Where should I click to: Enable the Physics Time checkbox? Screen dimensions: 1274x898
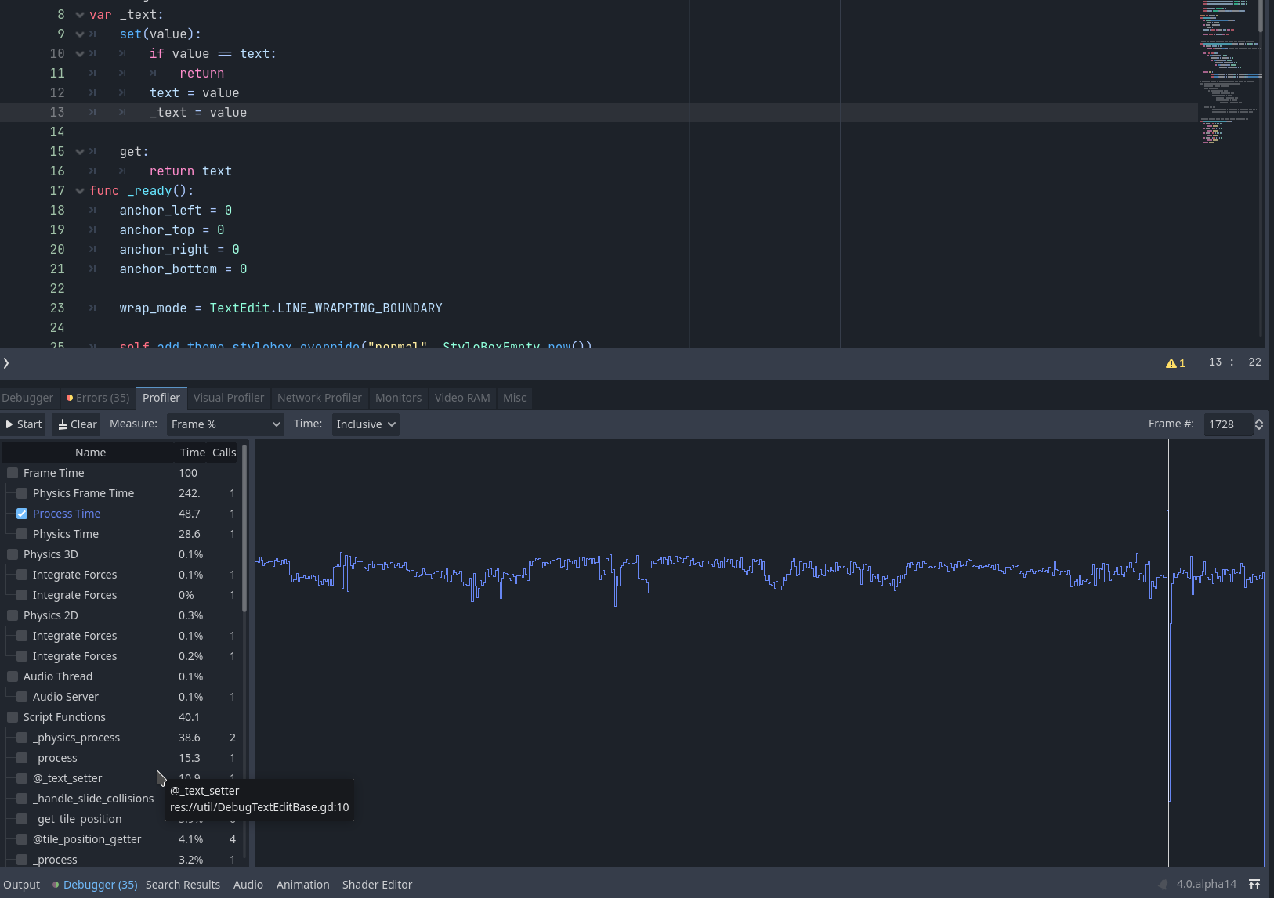[x=21, y=533]
